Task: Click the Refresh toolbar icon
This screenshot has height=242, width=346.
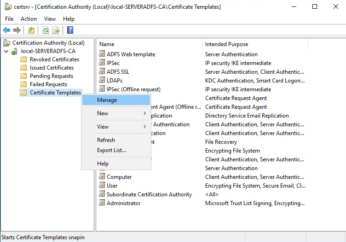Action: click(x=46, y=30)
